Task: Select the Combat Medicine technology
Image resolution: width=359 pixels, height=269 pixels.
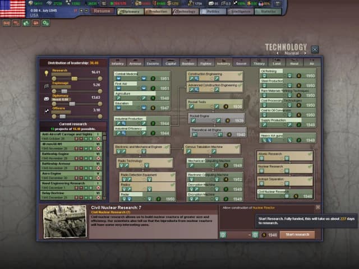Action: coord(142,76)
